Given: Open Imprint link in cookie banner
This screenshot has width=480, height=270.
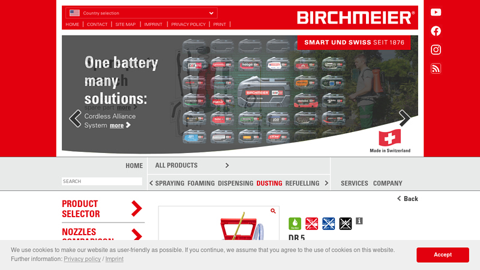Looking at the screenshot, I should click(114, 259).
